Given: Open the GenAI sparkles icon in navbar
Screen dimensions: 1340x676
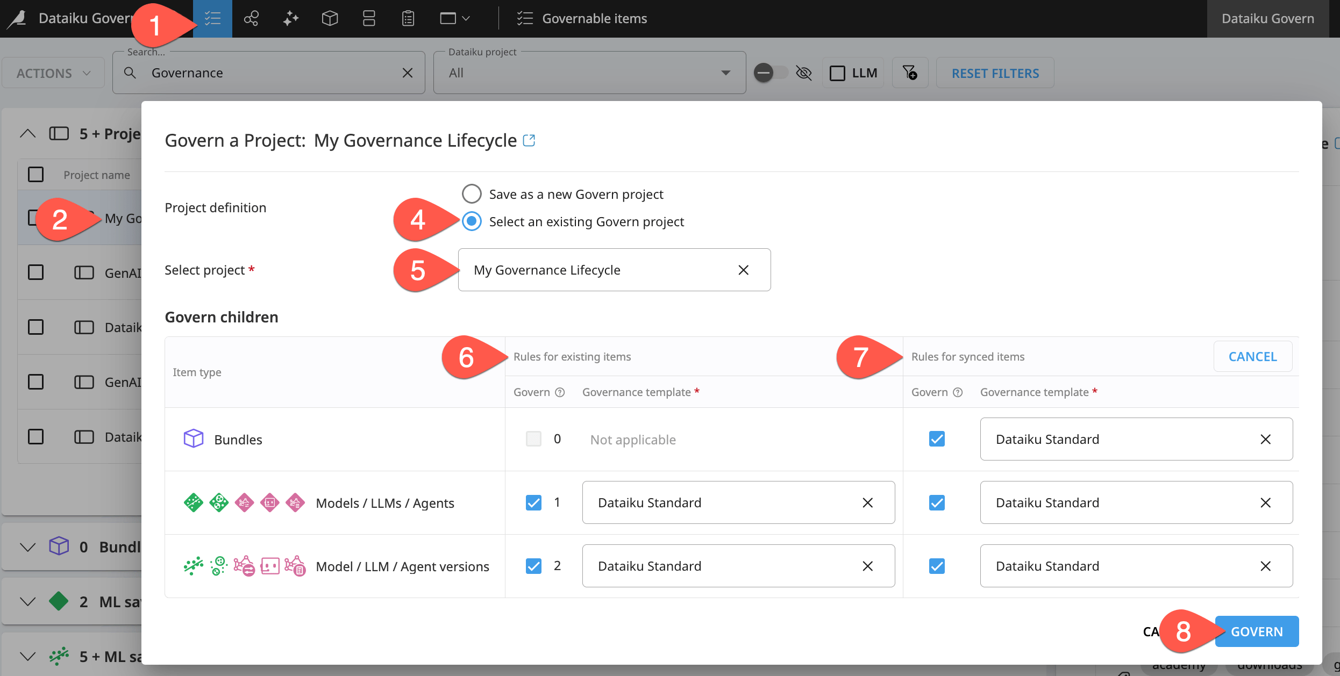Looking at the screenshot, I should click(x=290, y=19).
